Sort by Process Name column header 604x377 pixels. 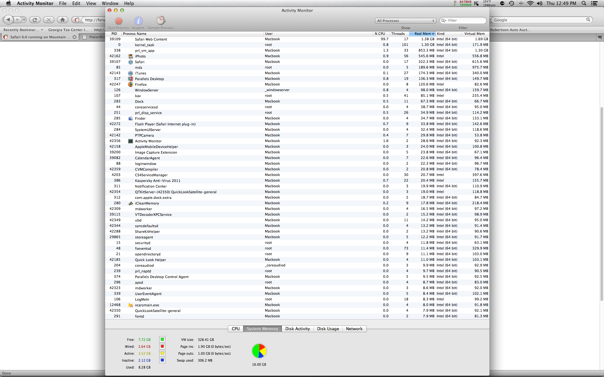point(193,34)
